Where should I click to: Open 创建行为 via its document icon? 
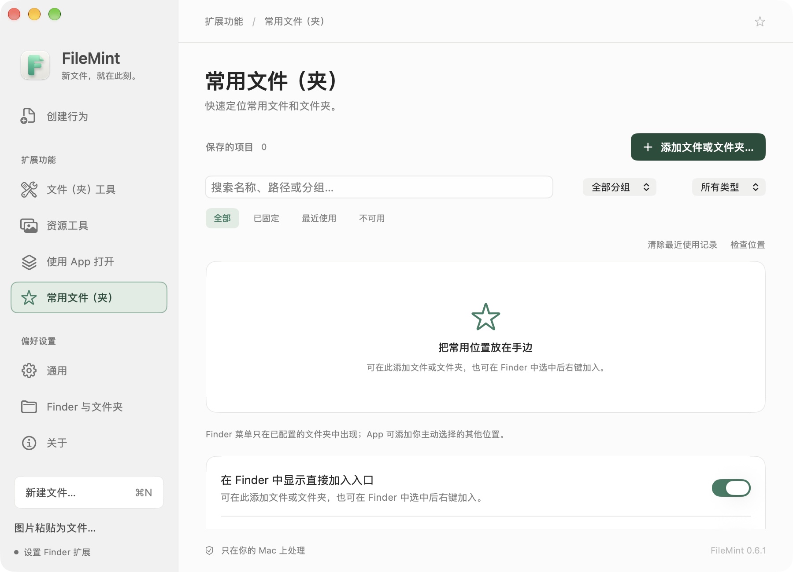(28, 116)
